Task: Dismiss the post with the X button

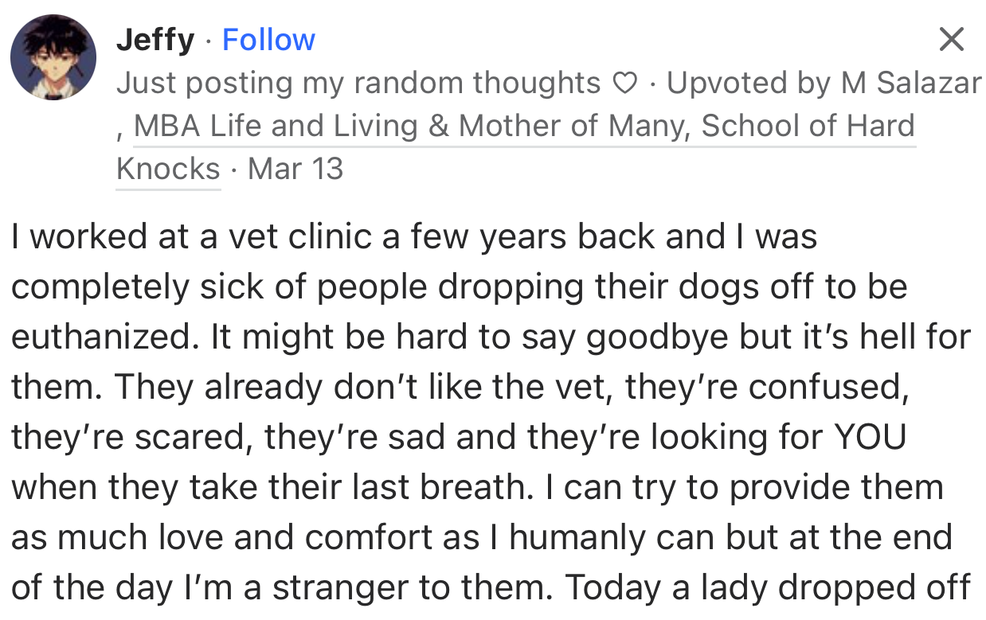Action: (x=952, y=38)
